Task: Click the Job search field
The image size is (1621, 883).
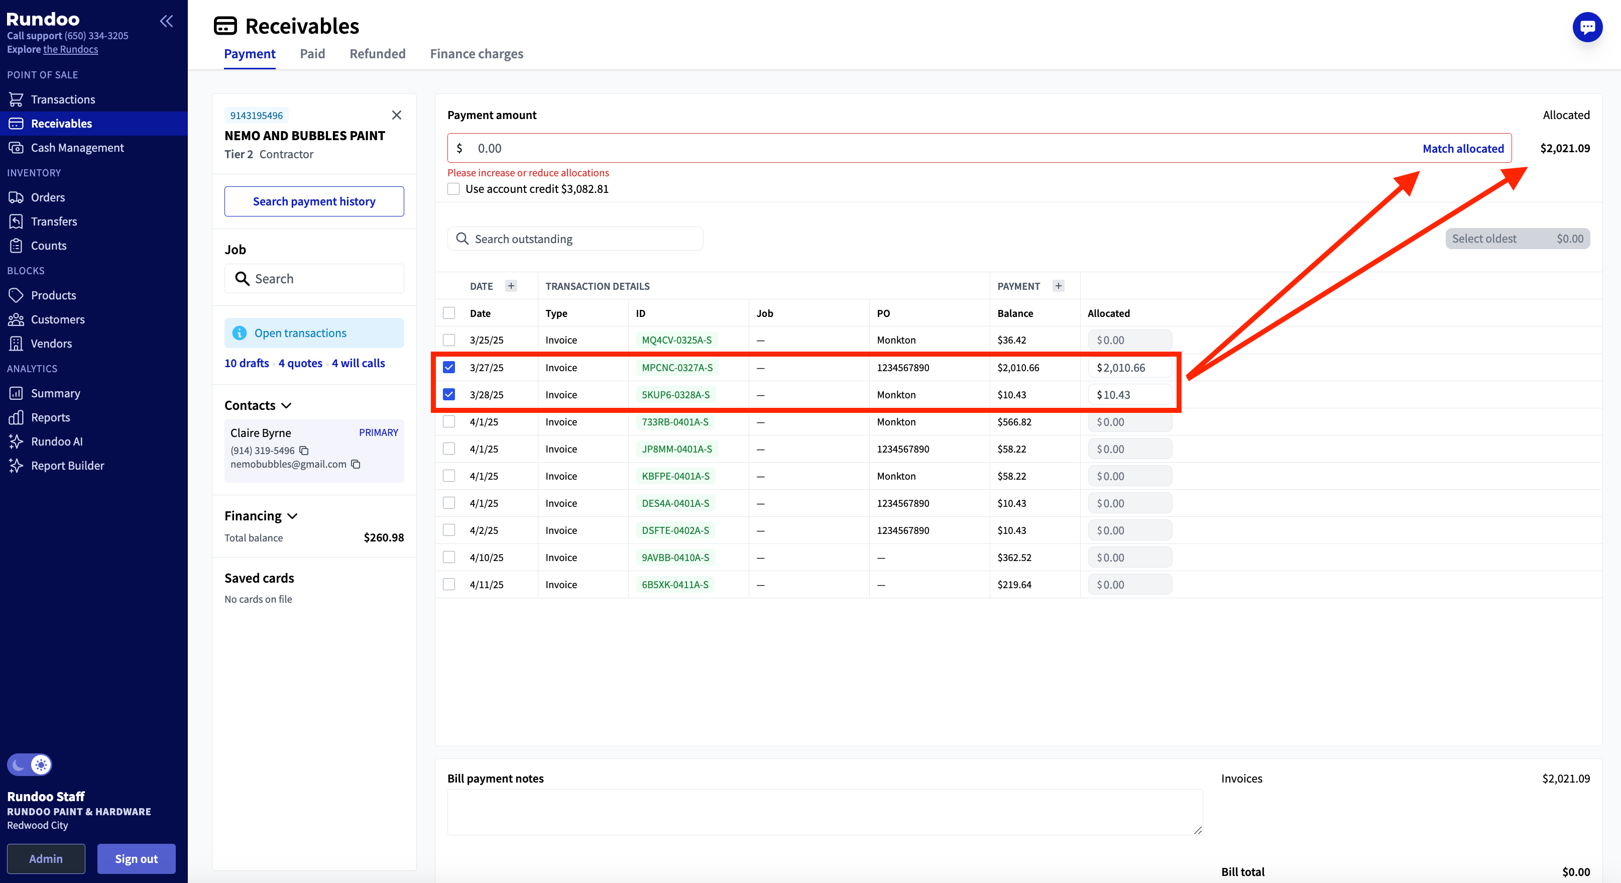Action: pos(314,278)
